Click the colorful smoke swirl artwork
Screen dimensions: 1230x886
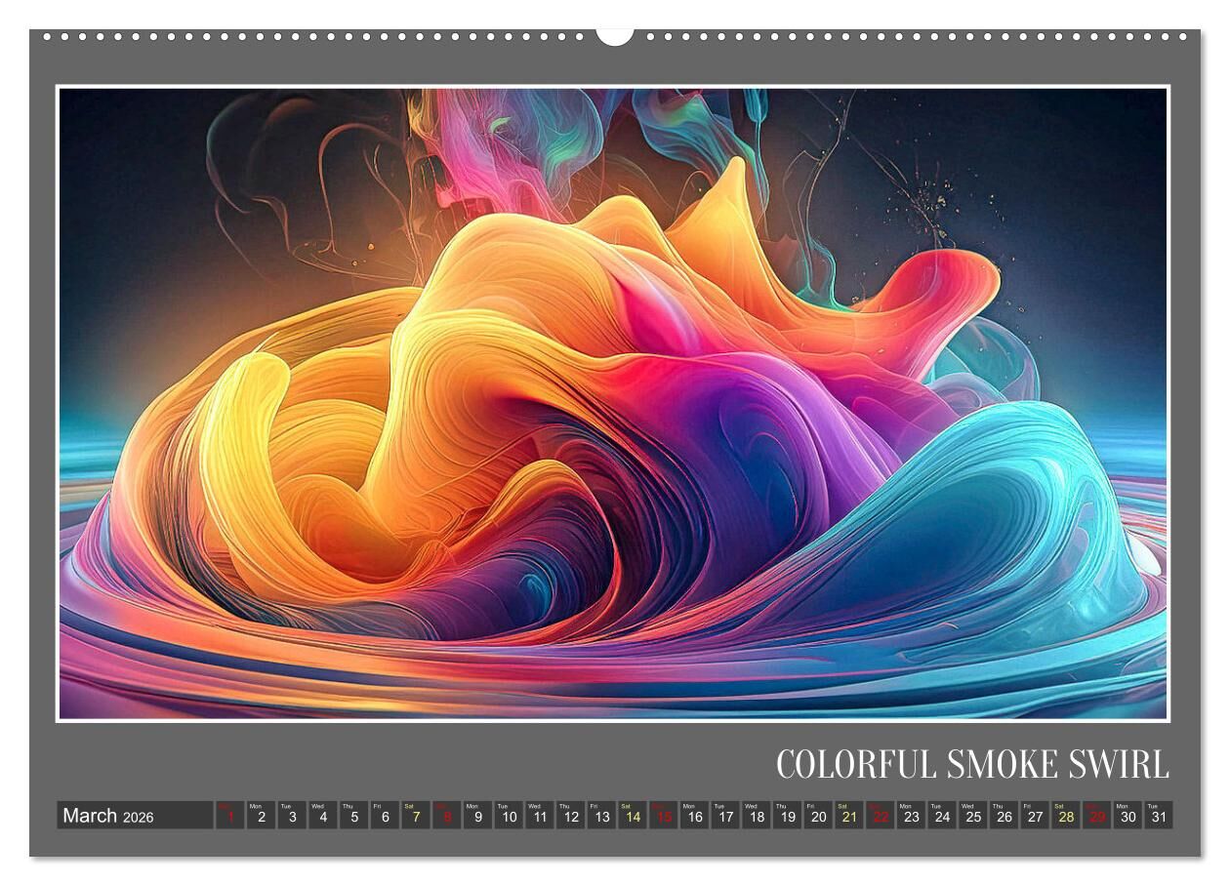pos(613,404)
